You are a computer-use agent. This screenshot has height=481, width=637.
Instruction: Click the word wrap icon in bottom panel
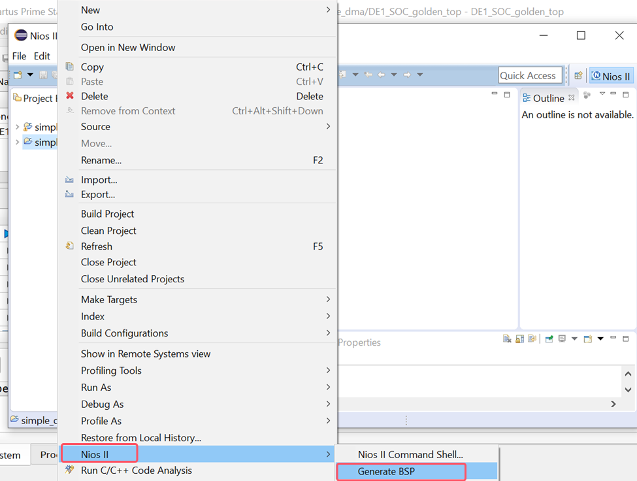click(x=532, y=339)
